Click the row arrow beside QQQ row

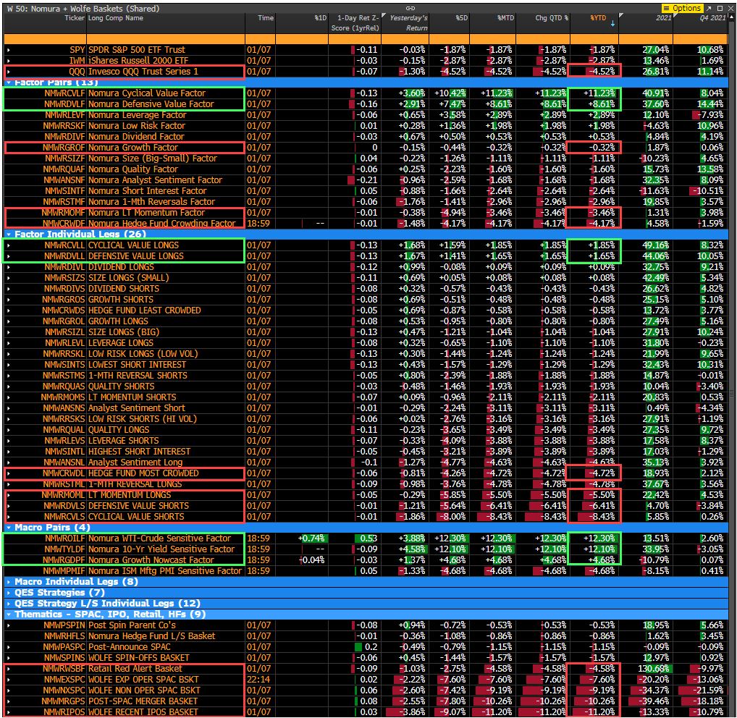click(x=9, y=72)
